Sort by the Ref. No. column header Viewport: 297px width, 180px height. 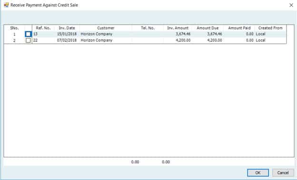pos(43,28)
